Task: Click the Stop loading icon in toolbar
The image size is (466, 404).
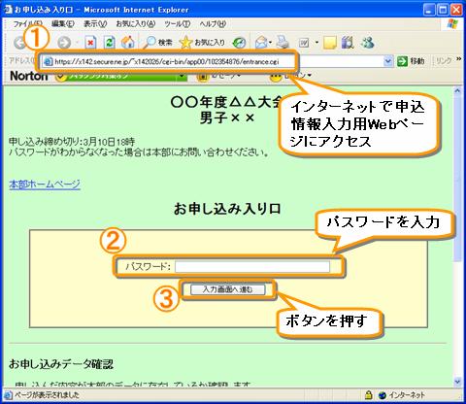Action: click(x=90, y=43)
